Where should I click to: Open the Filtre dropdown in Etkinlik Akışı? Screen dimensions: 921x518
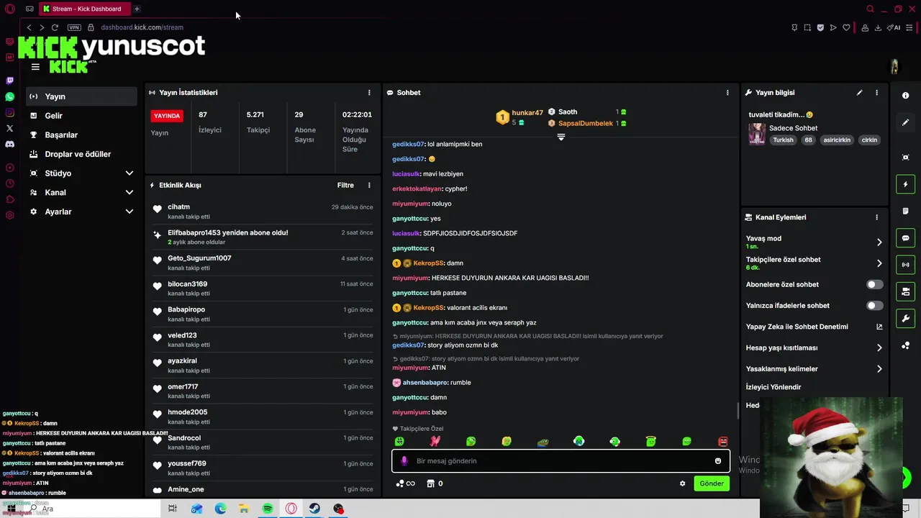coord(345,185)
